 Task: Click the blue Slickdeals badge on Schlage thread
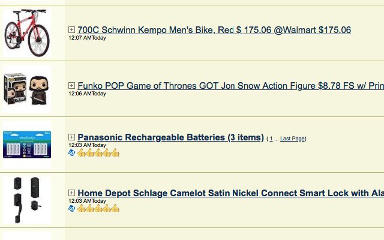pyautogui.click(x=72, y=209)
